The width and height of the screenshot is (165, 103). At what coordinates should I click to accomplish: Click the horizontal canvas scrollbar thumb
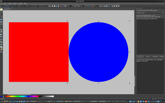[x=19, y=95]
